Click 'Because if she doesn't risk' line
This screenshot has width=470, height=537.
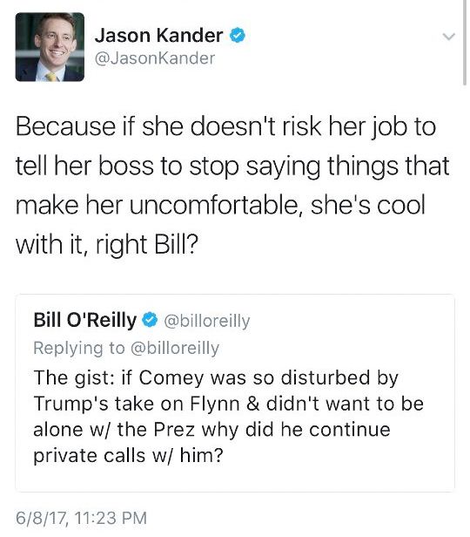(226, 127)
